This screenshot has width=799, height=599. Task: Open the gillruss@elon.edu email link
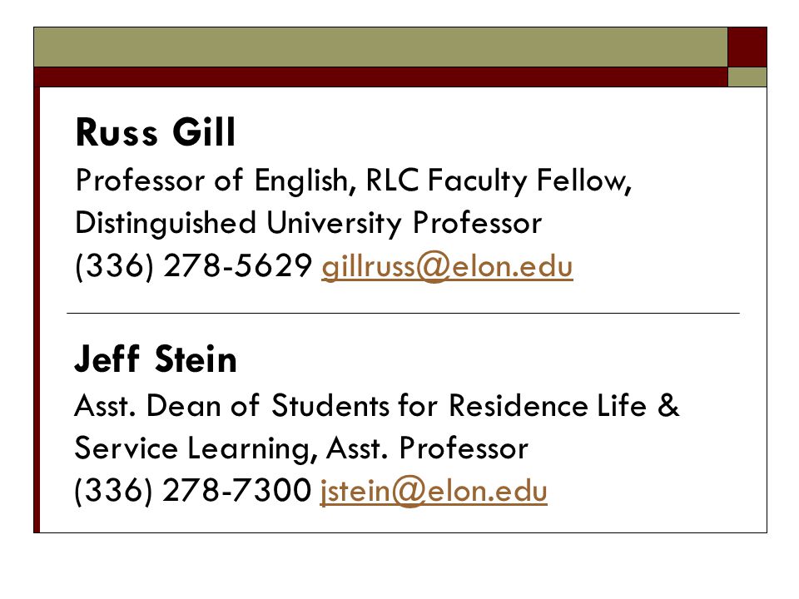pos(447,266)
